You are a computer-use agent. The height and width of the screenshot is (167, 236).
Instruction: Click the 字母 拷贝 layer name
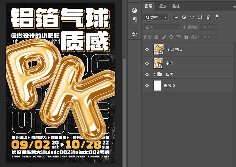[x=174, y=49]
